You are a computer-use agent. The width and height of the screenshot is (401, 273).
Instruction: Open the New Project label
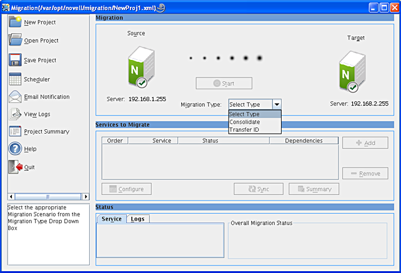click(39, 22)
